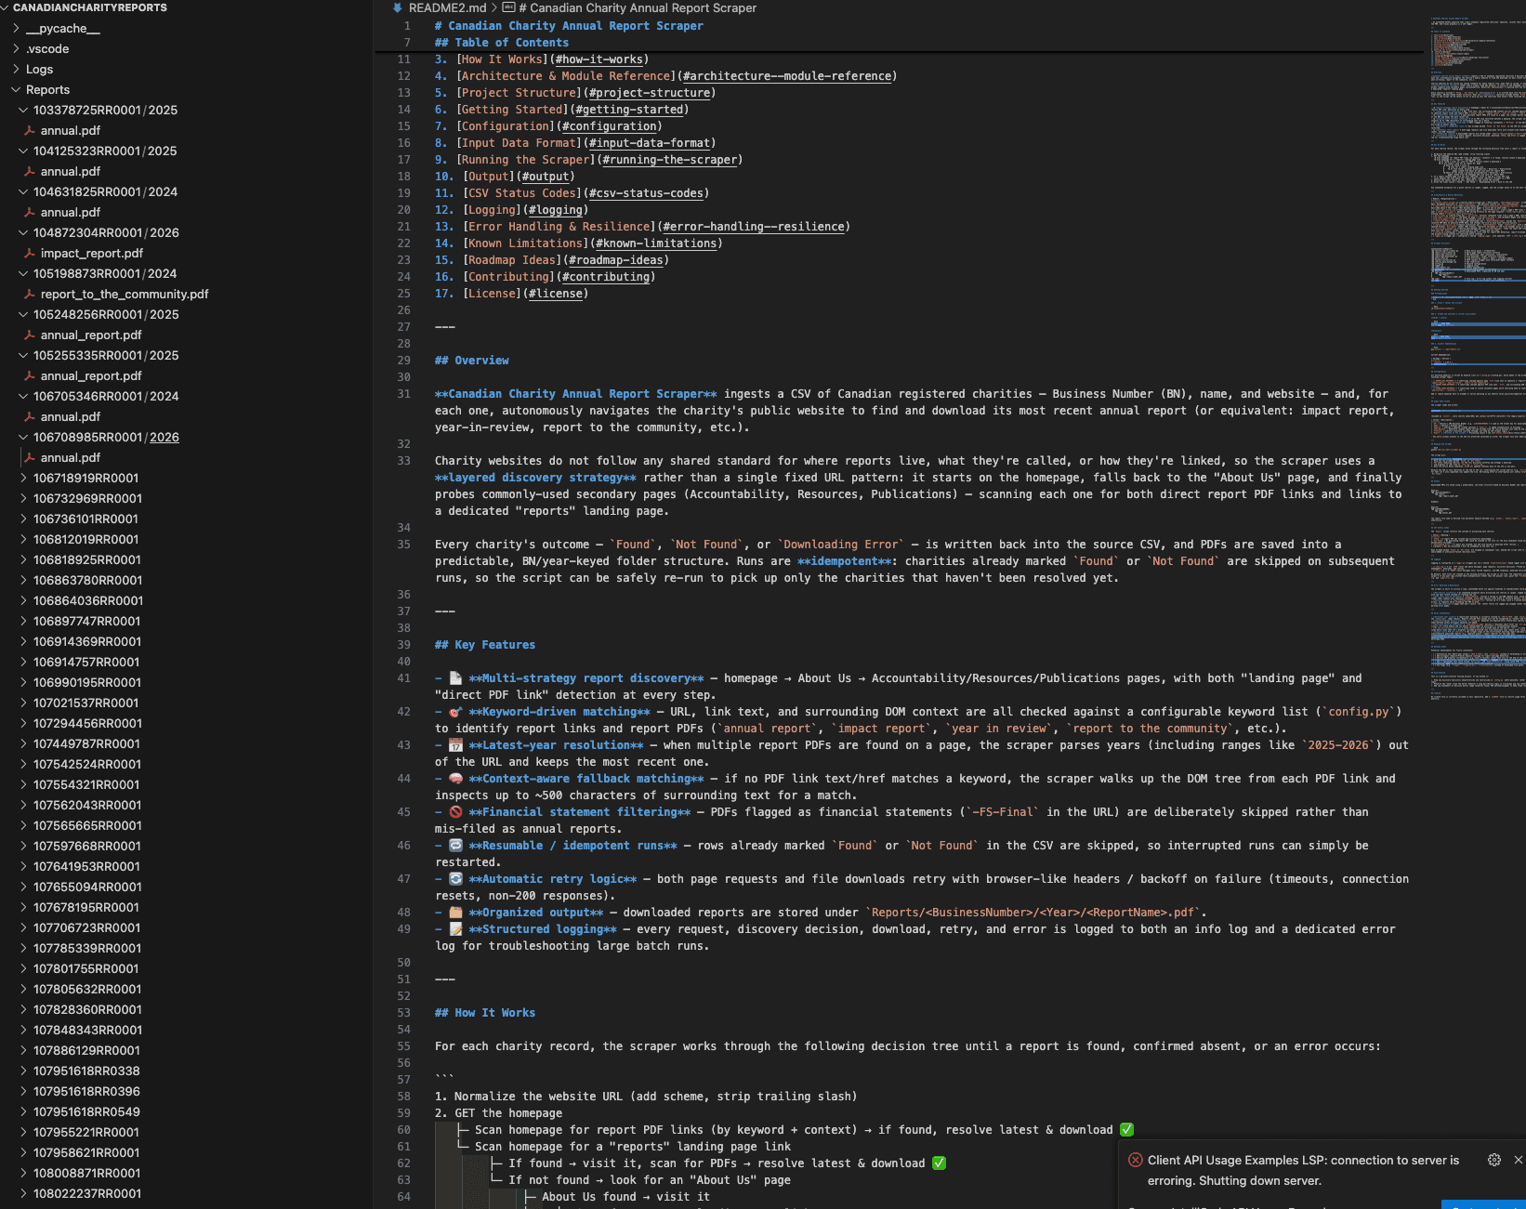Select folder 107801755RR0001
The image size is (1526, 1209).
(86, 969)
